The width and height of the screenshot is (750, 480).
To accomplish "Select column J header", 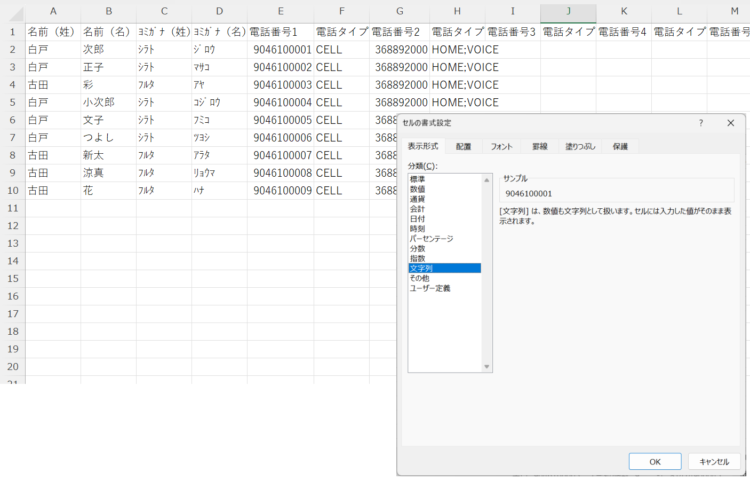I will (x=568, y=11).
